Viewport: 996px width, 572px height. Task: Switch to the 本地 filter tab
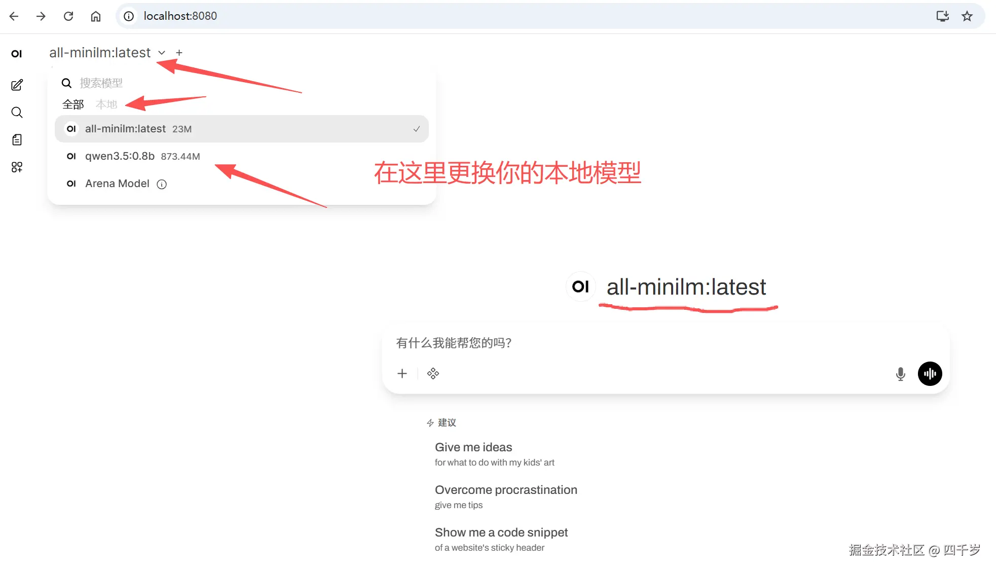point(106,104)
